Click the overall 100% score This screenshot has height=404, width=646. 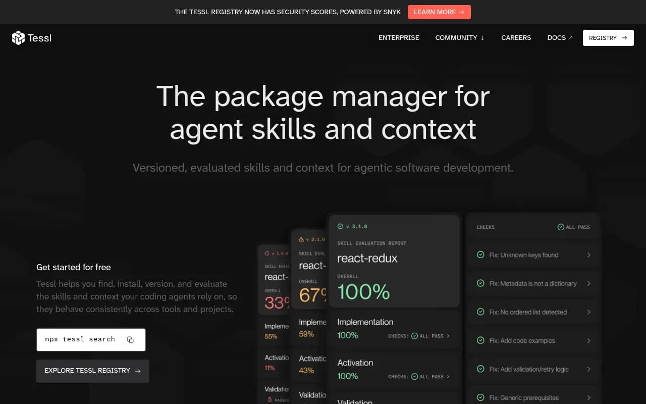click(363, 292)
